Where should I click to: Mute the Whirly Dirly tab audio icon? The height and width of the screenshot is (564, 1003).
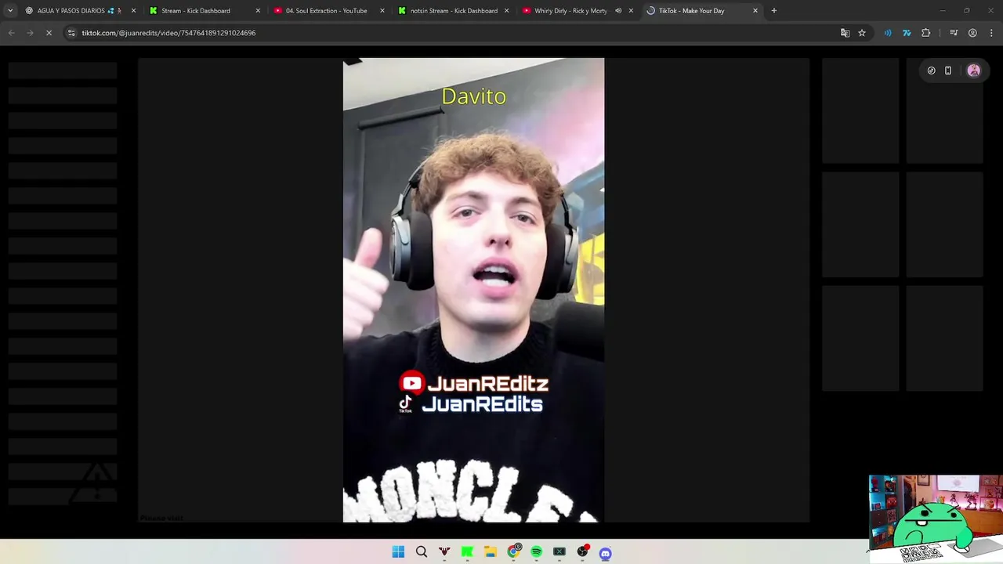(x=618, y=11)
